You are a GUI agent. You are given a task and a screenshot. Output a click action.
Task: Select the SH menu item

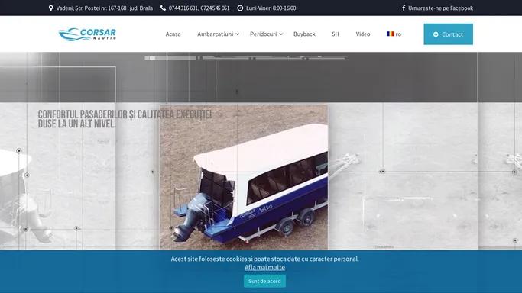[x=336, y=34]
